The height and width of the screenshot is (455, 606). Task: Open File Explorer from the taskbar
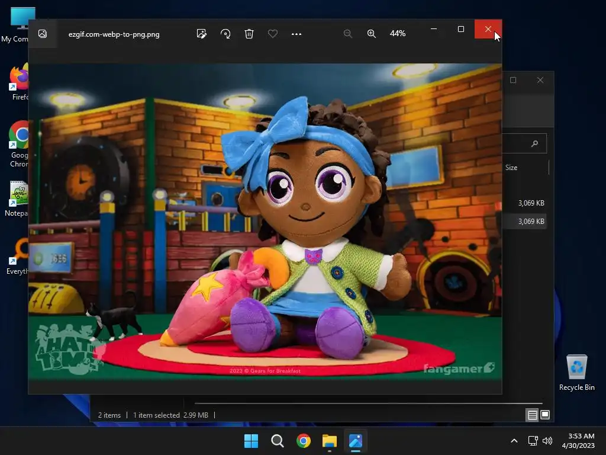coord(330,441)
